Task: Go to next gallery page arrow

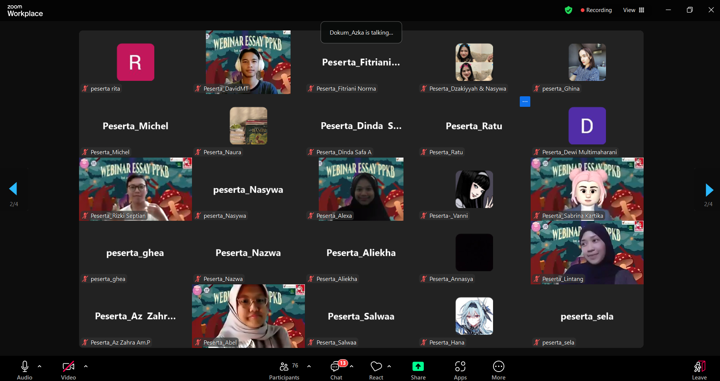Action: pos(709,190)
